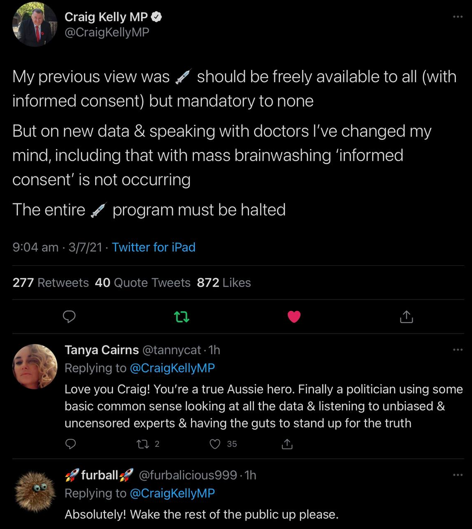Open more options on main tweet
The width and height of the screenshot is (472, 529).
[x=458, y=17]
